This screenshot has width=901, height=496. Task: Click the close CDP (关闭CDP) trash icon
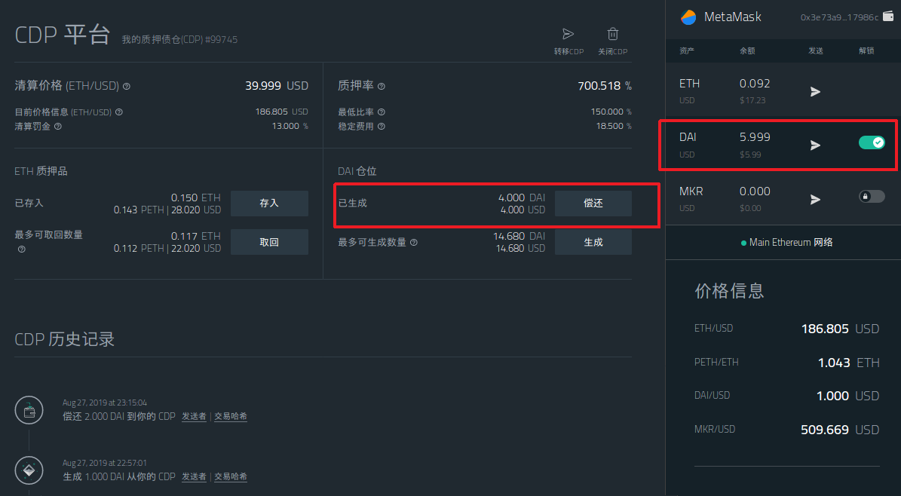tap(612, 34)
